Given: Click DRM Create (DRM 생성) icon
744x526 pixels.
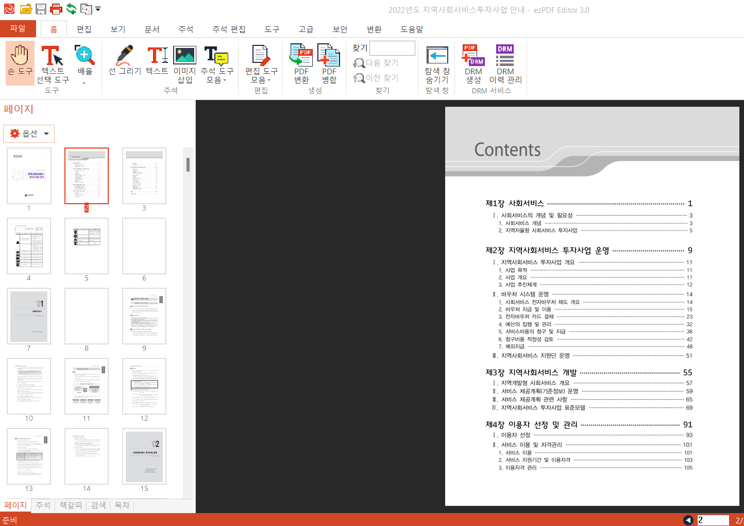Looking at the screenshot, I should click(x=474, y=64).
